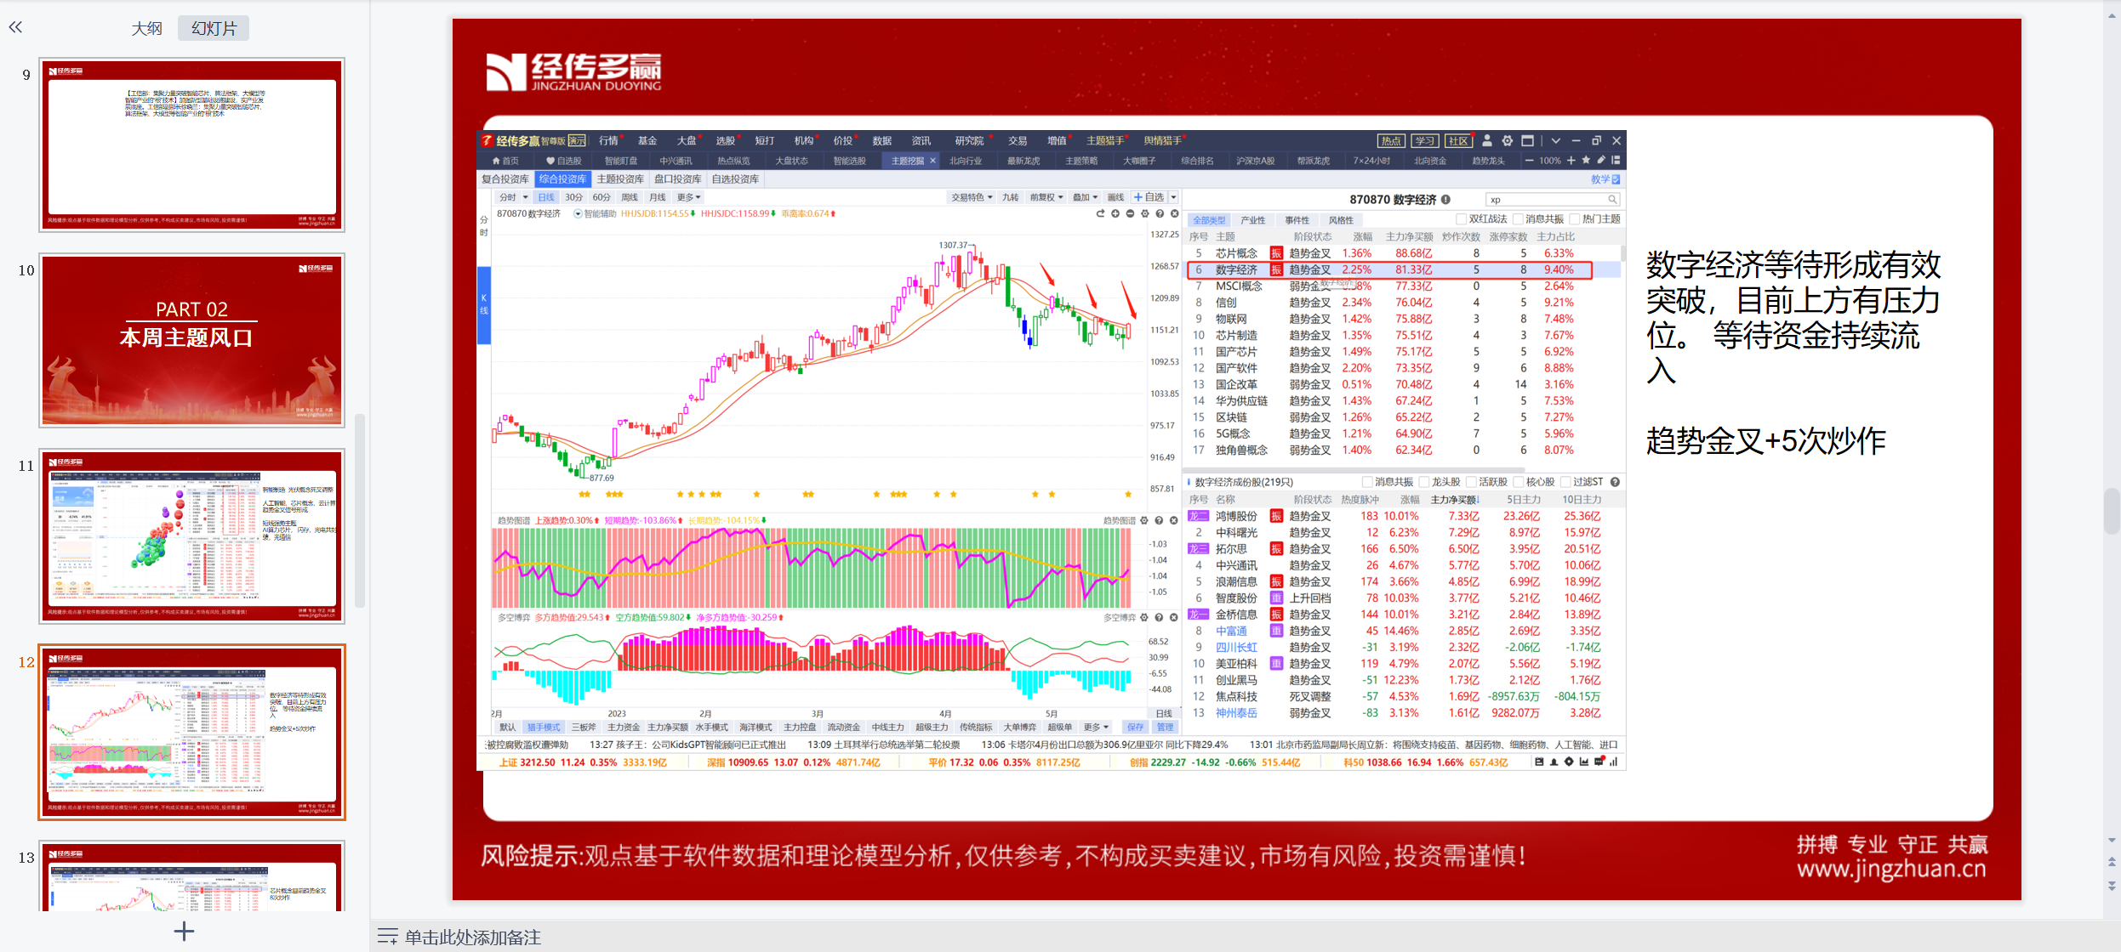The height and width of the screenshot is (952, 2121).
Task: Click the 学习 button
Action: [1425, 141]
